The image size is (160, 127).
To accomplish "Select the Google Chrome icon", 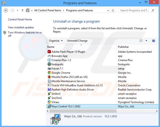I will click(x=49, y=73).
